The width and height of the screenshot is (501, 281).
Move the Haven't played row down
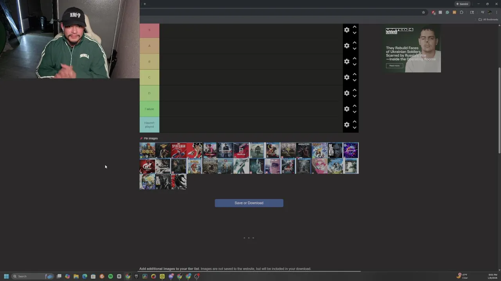tap(355, 128)
